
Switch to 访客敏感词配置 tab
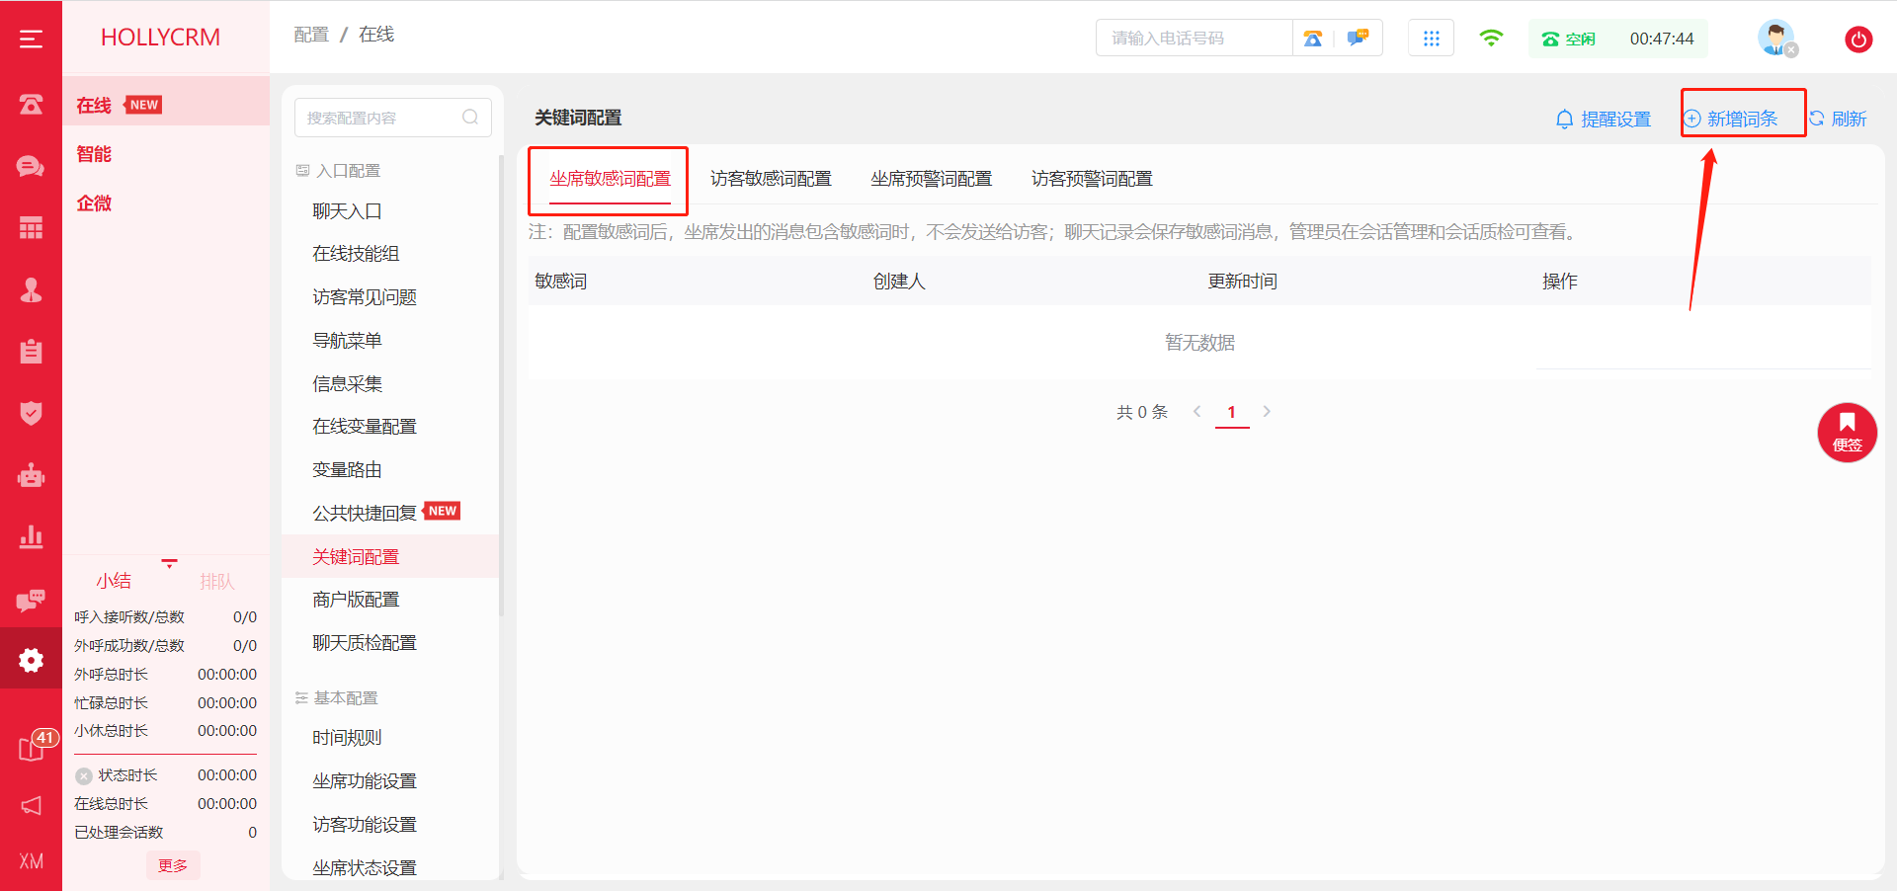tap(771, 179)
